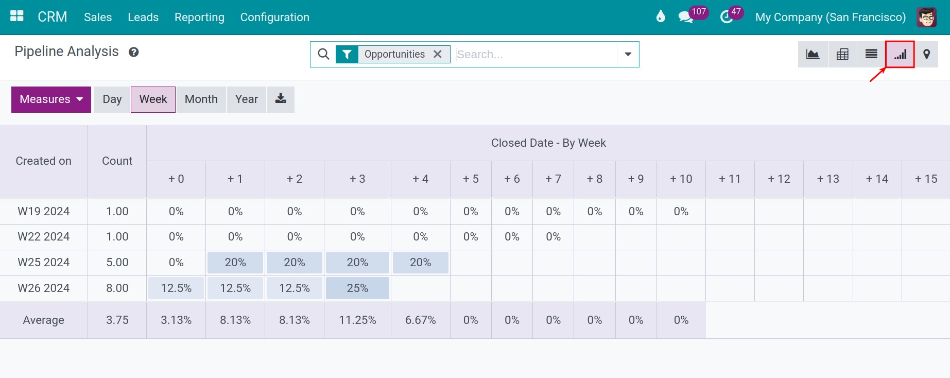
Task: Click the W25 2024 row label
Action: coord(44,263)
